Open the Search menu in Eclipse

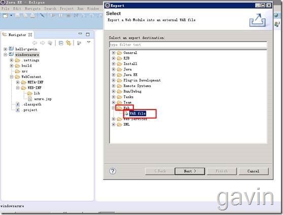pyautogui.click(x=50, y=9)
